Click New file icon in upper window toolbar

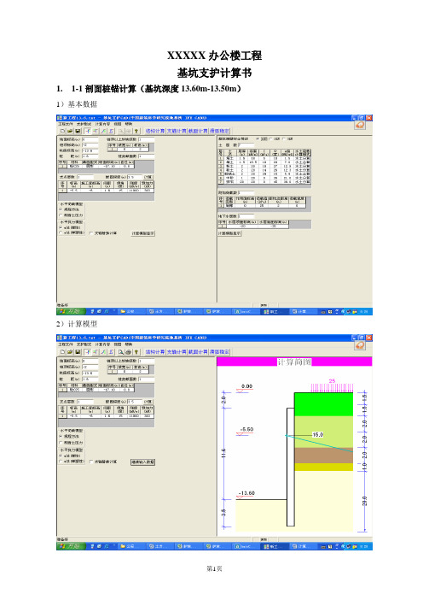click(62, 131)
